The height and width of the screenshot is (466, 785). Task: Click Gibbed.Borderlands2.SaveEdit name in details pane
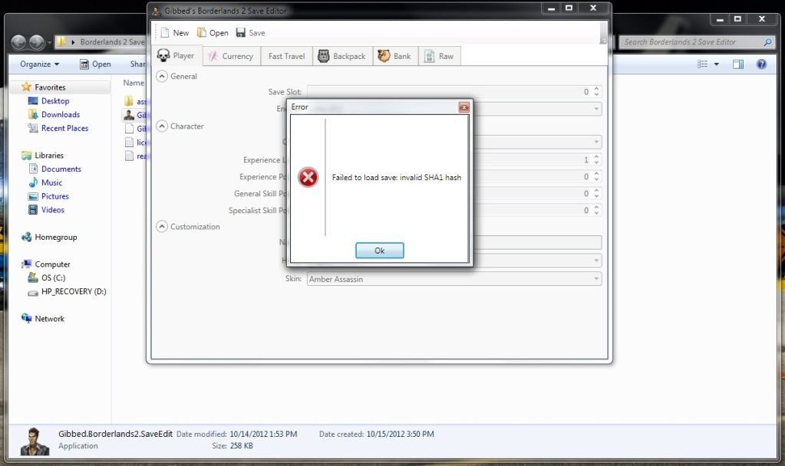point(115,434)
